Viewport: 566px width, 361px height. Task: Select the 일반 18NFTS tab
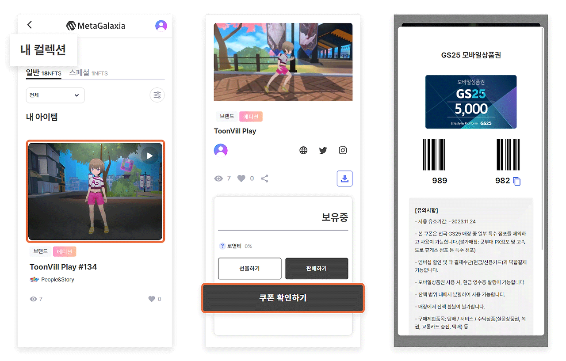pos(43,72)
